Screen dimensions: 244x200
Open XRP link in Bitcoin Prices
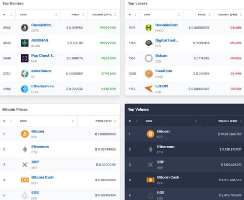tap(35, 162)
